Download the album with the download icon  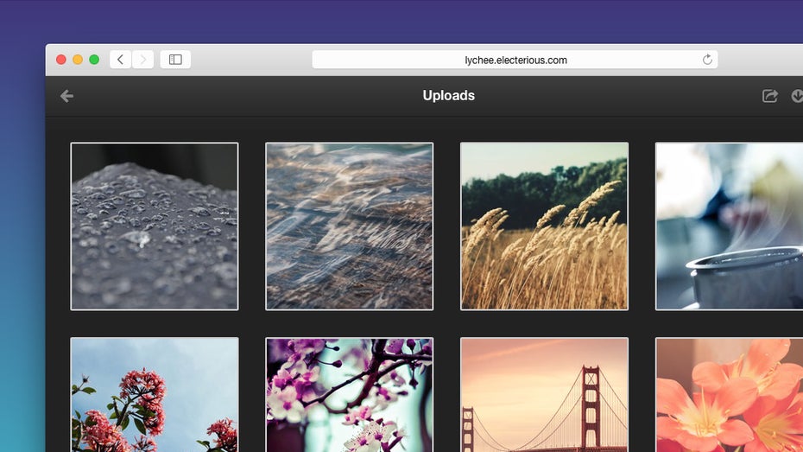pyautogui.click(x=797, y=96)
